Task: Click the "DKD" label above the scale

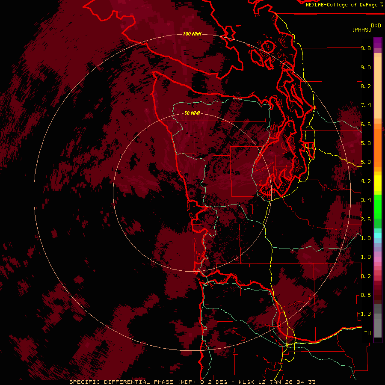Action: coord(376,26)
